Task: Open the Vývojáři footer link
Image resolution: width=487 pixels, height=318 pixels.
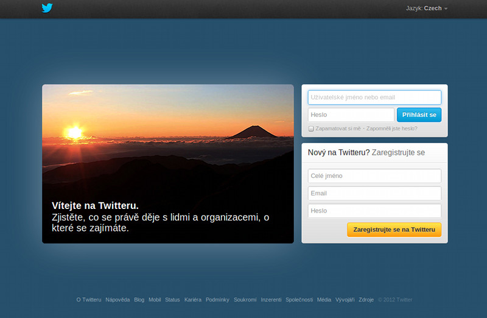Action: coord(345,300)
